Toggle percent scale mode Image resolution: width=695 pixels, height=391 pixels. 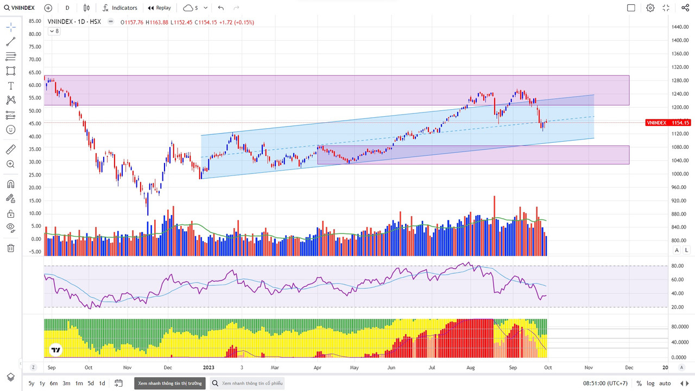pyautogui.click(x=639, y=383)
